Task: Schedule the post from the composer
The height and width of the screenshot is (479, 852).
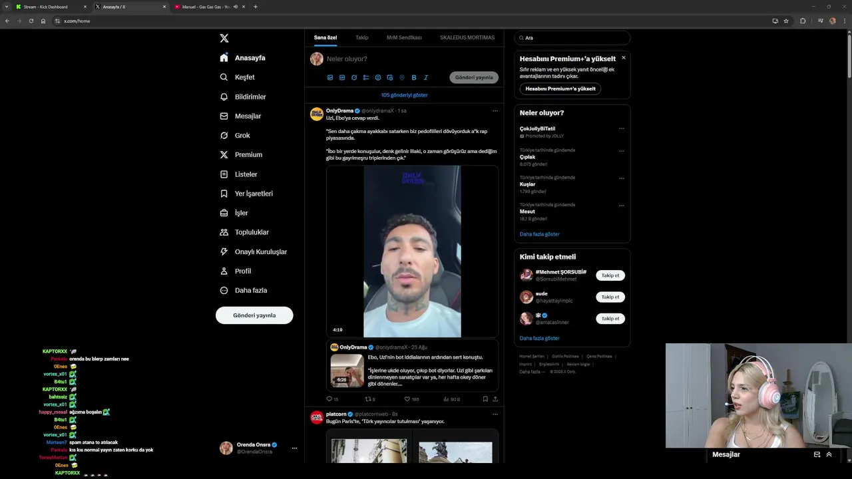Action: (x=390, y=78)
